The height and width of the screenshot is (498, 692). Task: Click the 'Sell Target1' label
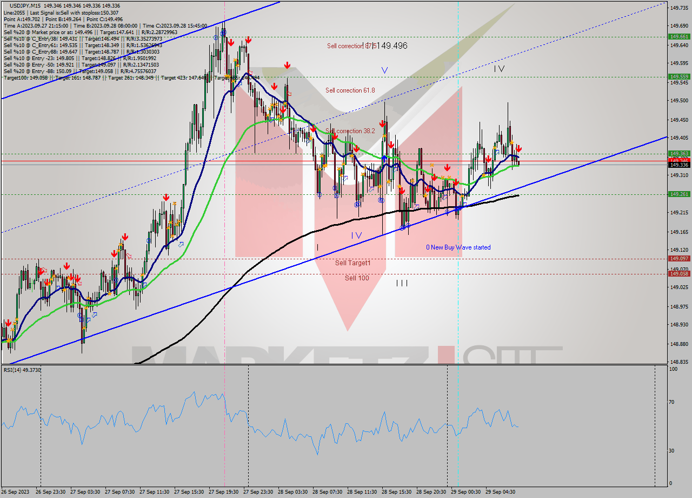click(352, 263)
